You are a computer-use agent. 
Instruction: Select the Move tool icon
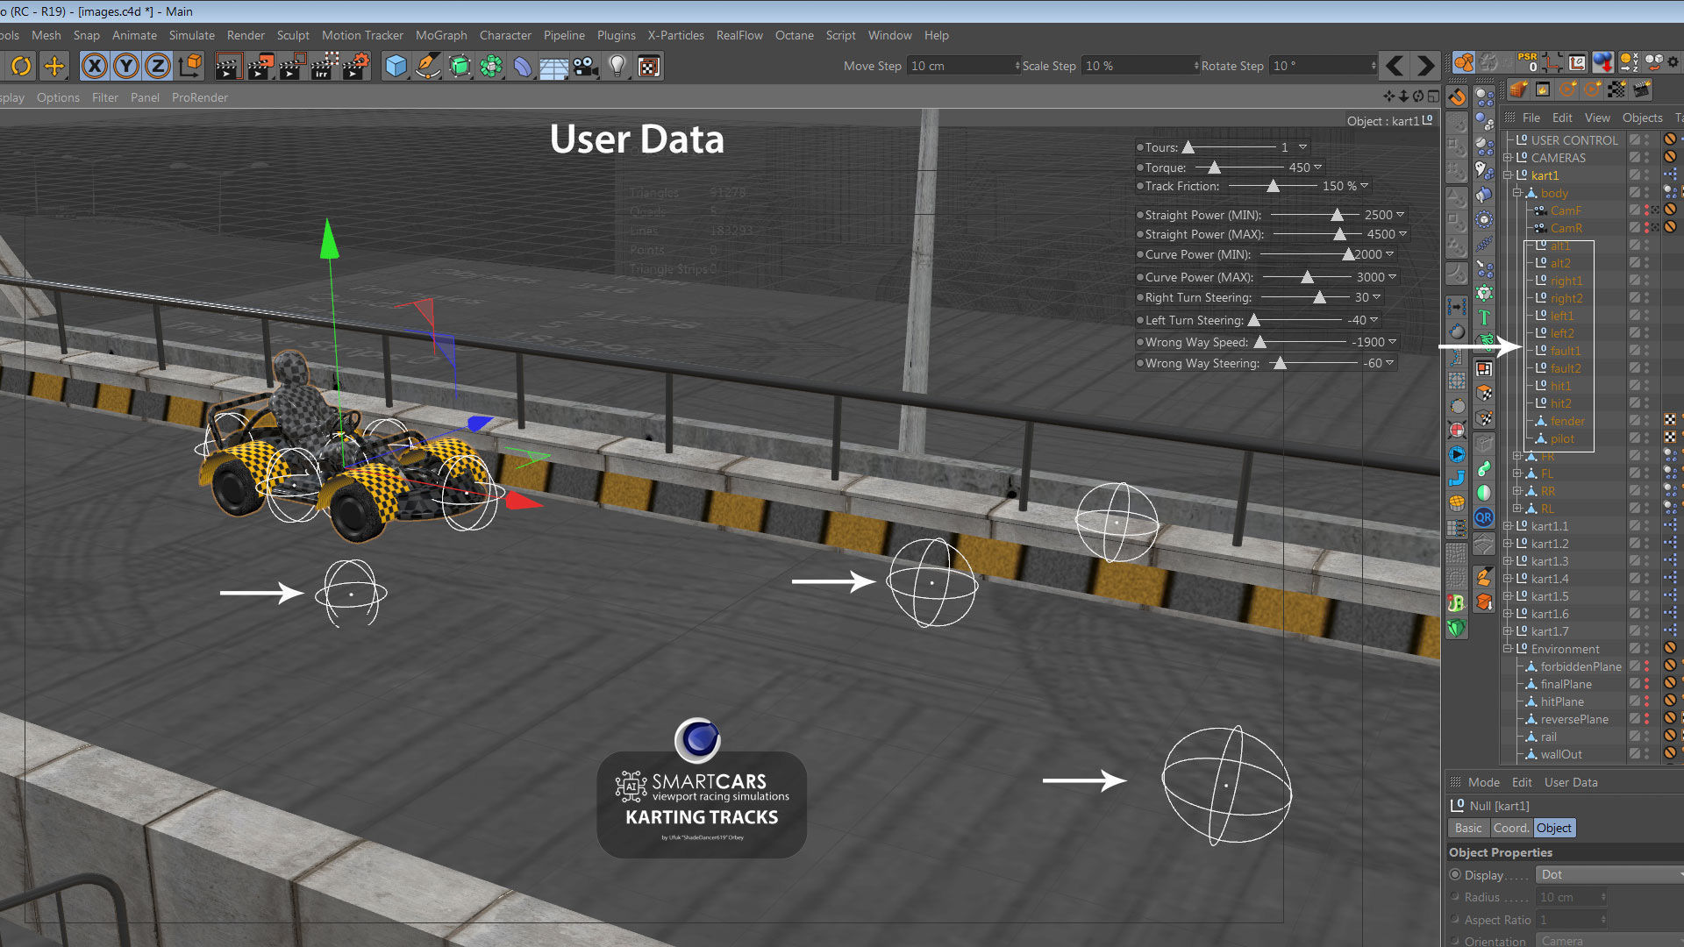pyautogui.click(x=54, y=66)
